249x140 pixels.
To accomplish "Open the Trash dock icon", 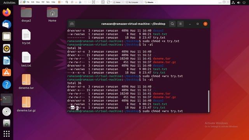I will (x=7, y=124).
